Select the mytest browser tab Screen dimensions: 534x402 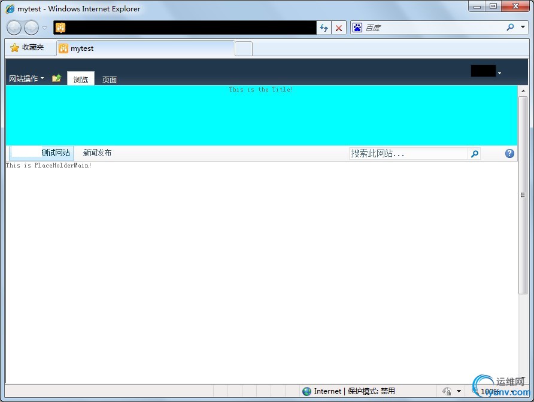[x=145, y=48]
